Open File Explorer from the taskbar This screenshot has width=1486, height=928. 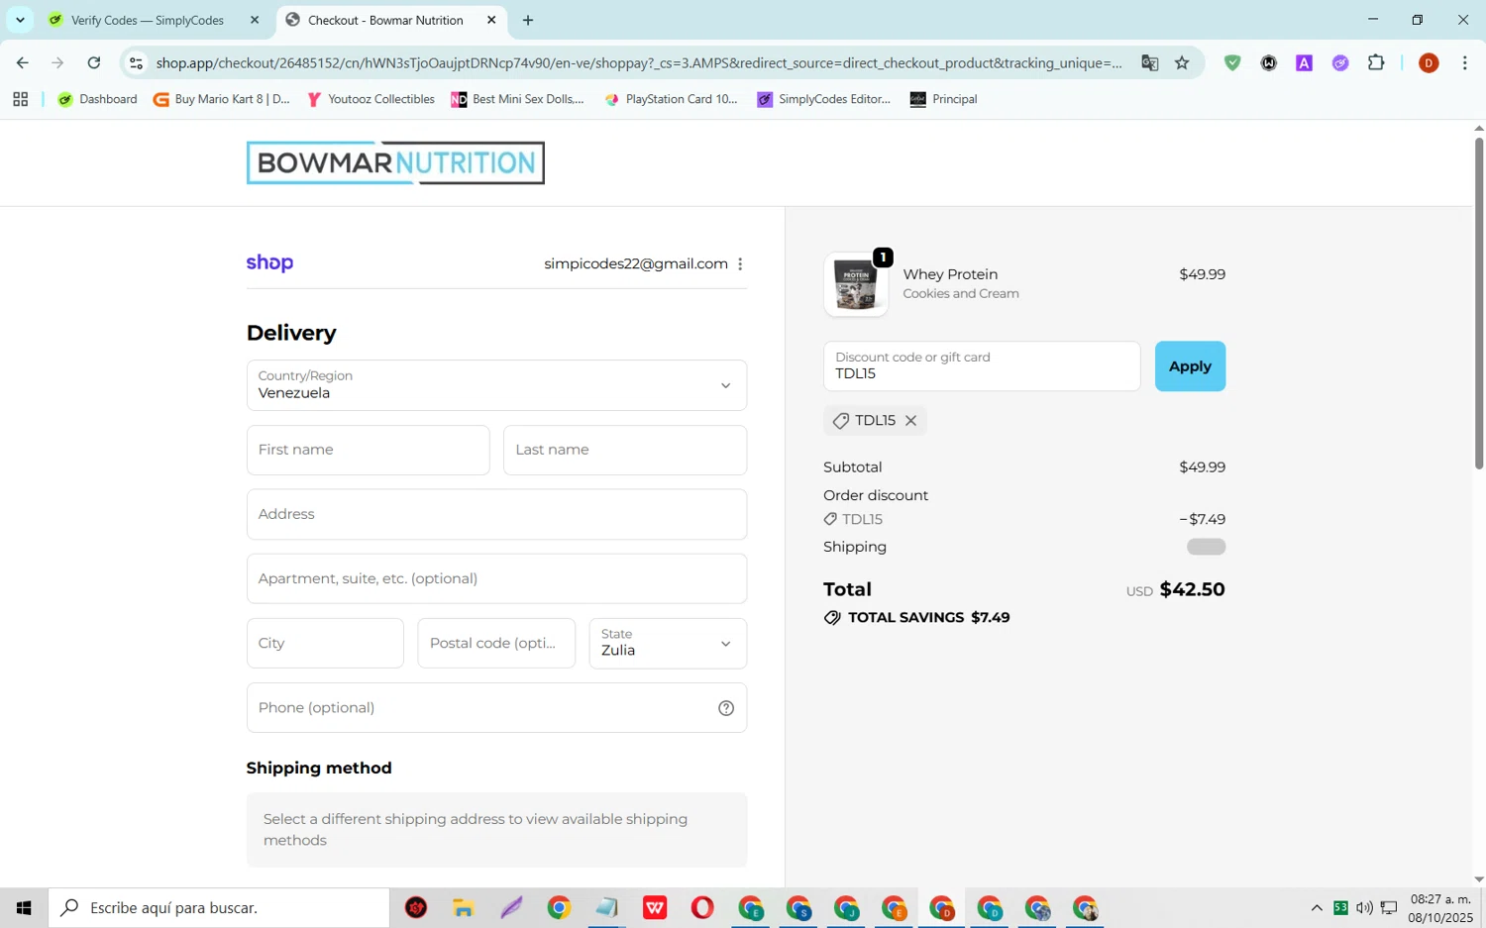click(463, 907)
